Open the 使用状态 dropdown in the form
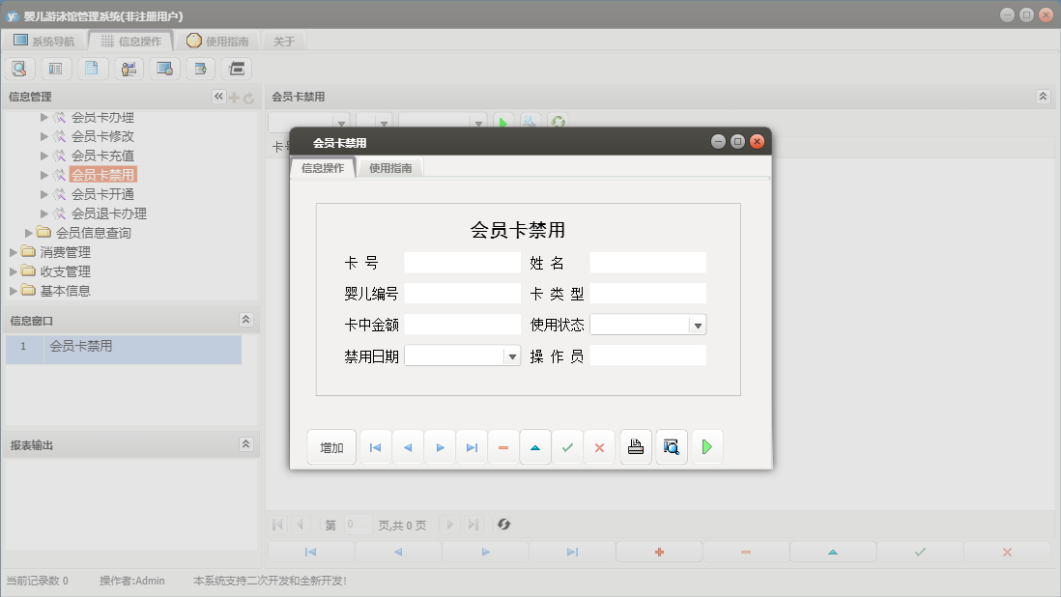The width and height of the screenshot is (1061, 597). (x=698, y=324)
